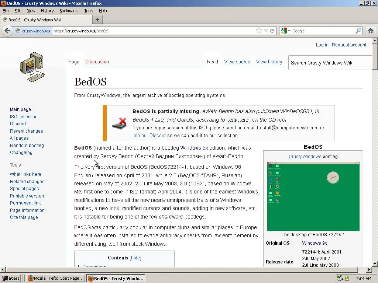Click the crustywindo.ws site identity badge
Screen dimensions: 378x283
(33, 31)
